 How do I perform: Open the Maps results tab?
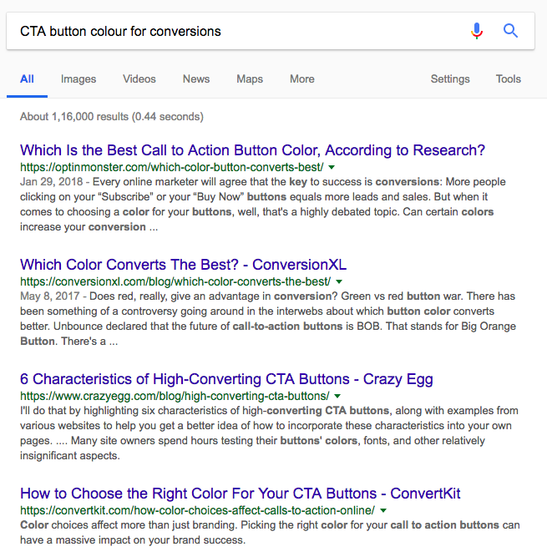250,79
